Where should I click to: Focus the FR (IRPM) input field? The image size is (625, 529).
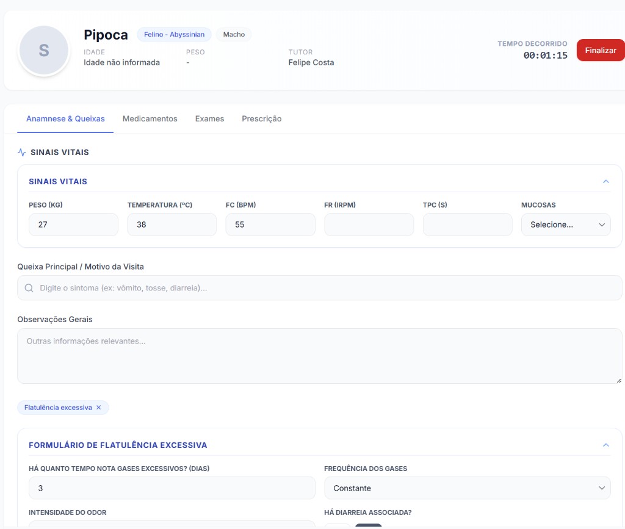tap(369, 225)
